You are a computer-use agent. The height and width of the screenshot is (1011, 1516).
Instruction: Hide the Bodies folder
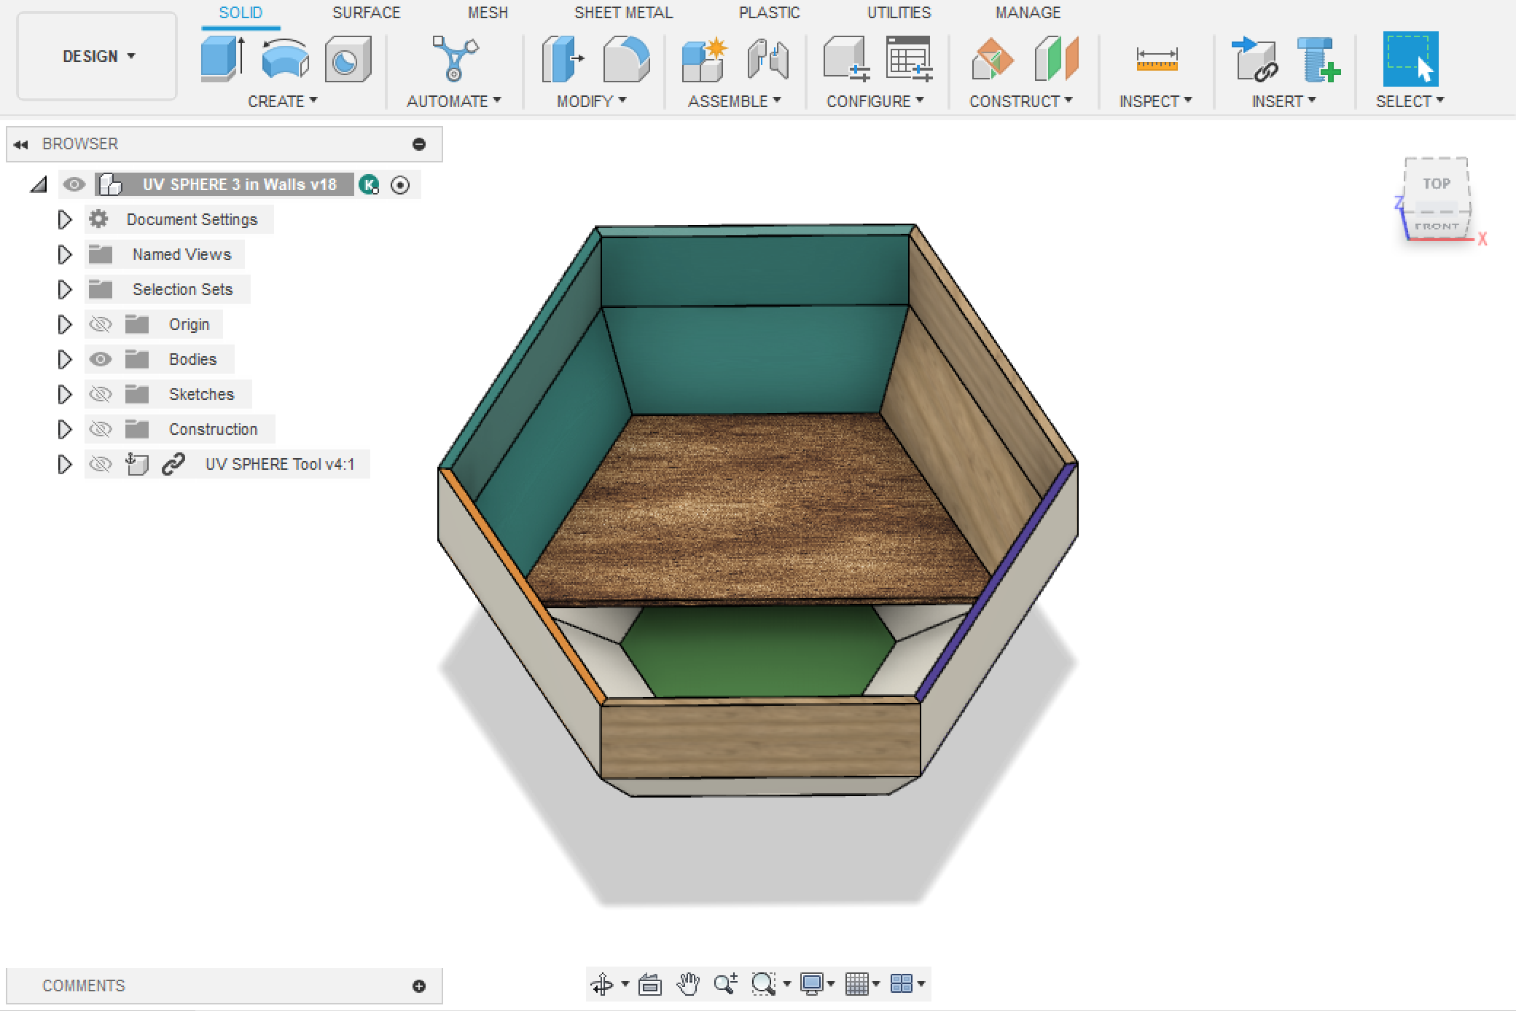tap(101, 359)
